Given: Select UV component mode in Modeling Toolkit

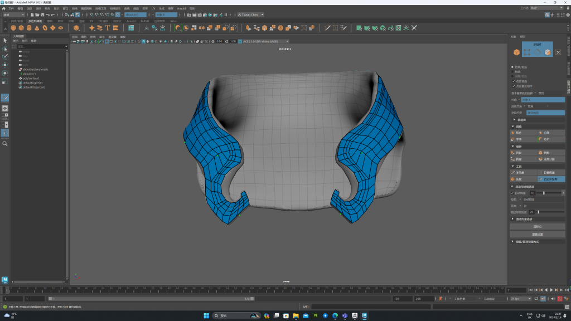Looking at the screenshot, I should coord(558,52).
